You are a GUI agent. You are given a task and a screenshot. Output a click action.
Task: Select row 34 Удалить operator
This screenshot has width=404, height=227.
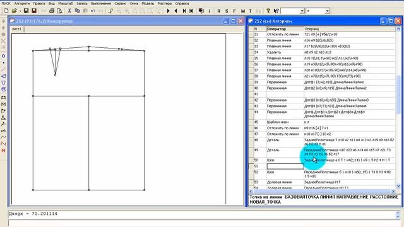point(285,52)
